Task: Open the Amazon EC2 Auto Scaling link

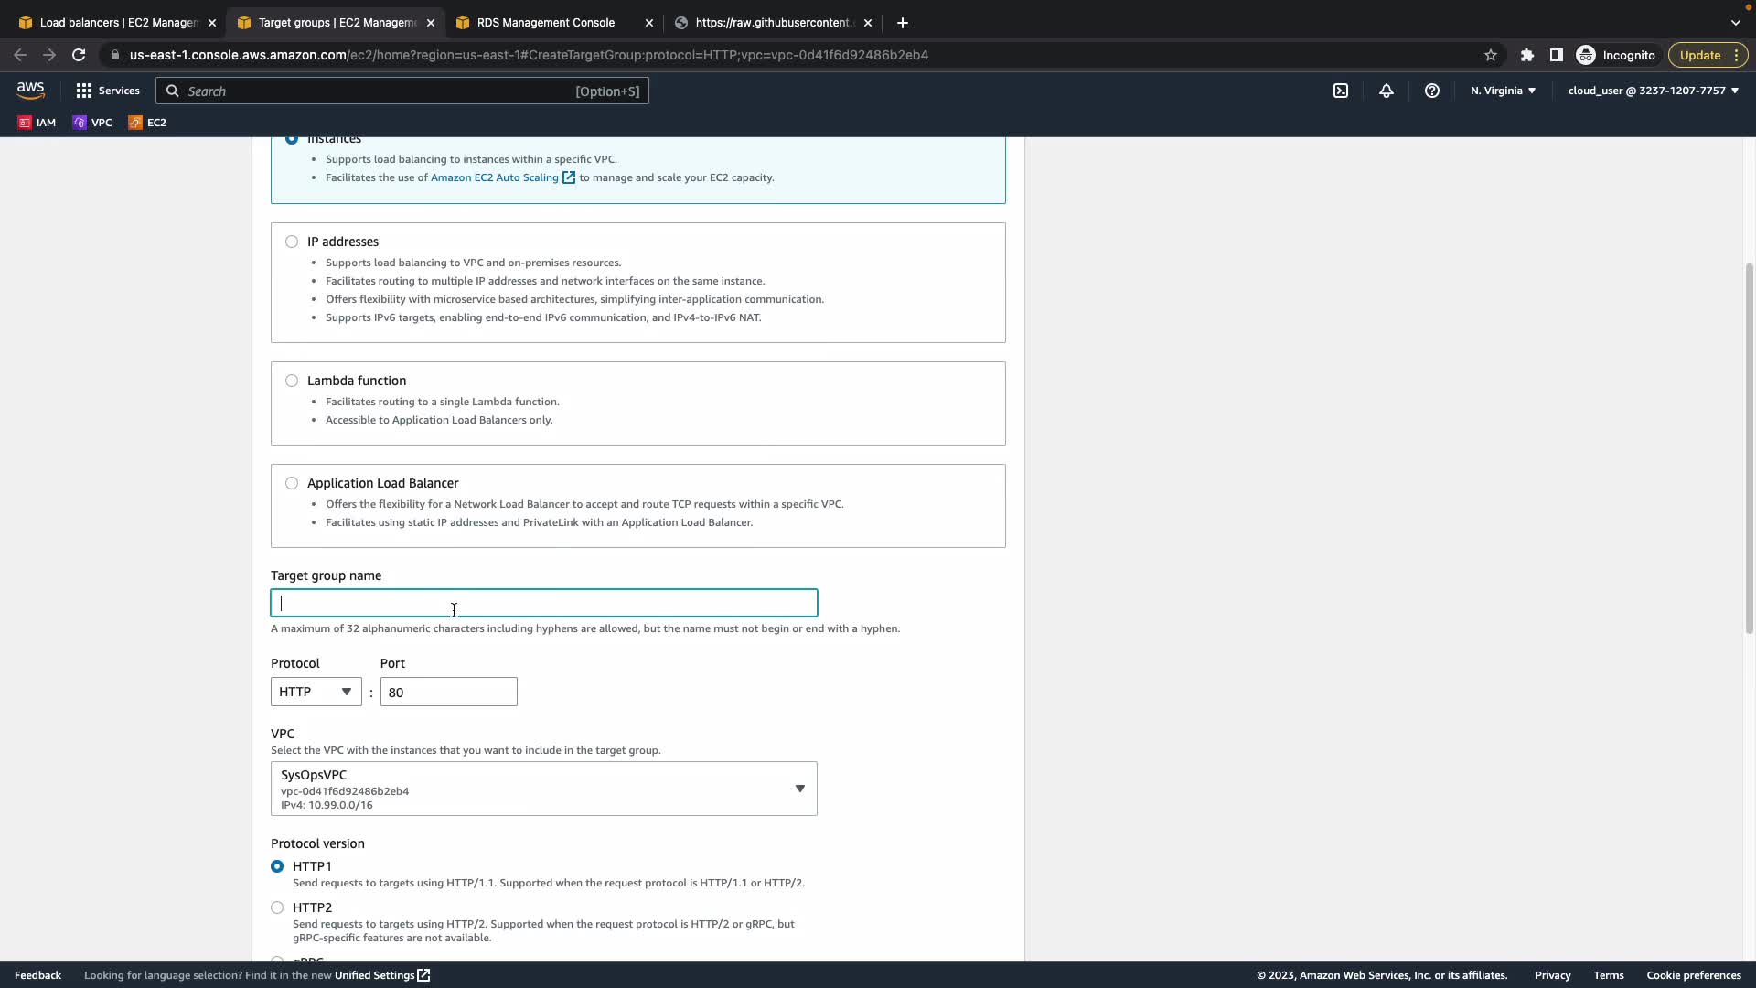Action: (495, 177)
